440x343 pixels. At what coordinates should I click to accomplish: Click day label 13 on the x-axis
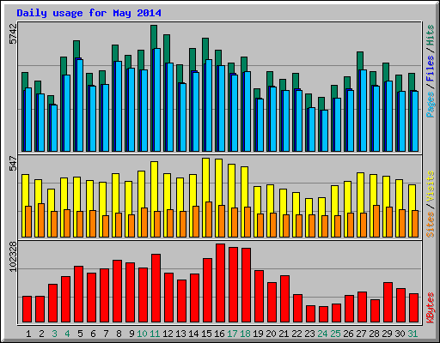(x=180, y=334)
